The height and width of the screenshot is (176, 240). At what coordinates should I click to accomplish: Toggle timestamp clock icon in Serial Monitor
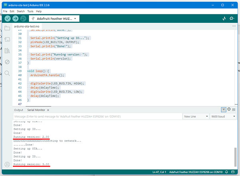pos(229,109)
